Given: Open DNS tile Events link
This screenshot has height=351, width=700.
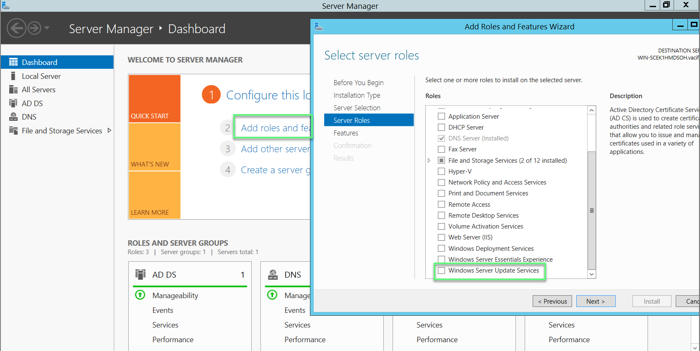Looking at the screenshot, I should click(x=295, y=310).
